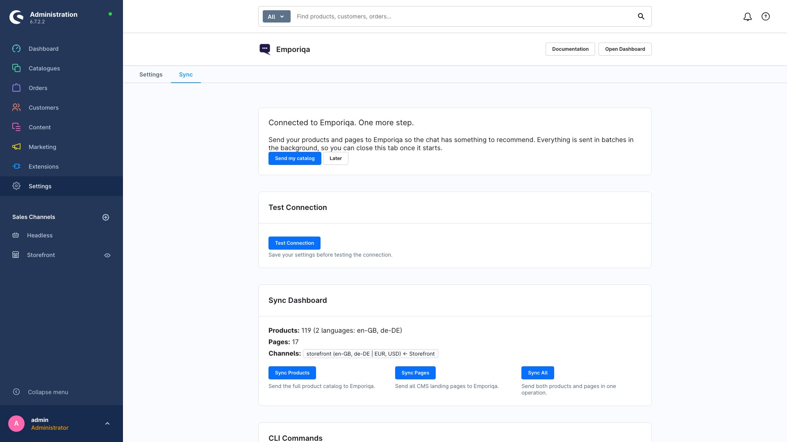The width and height of the screenshot is (787, 442).
Task: Click the search magnifier icon
Action: (641, 16)
